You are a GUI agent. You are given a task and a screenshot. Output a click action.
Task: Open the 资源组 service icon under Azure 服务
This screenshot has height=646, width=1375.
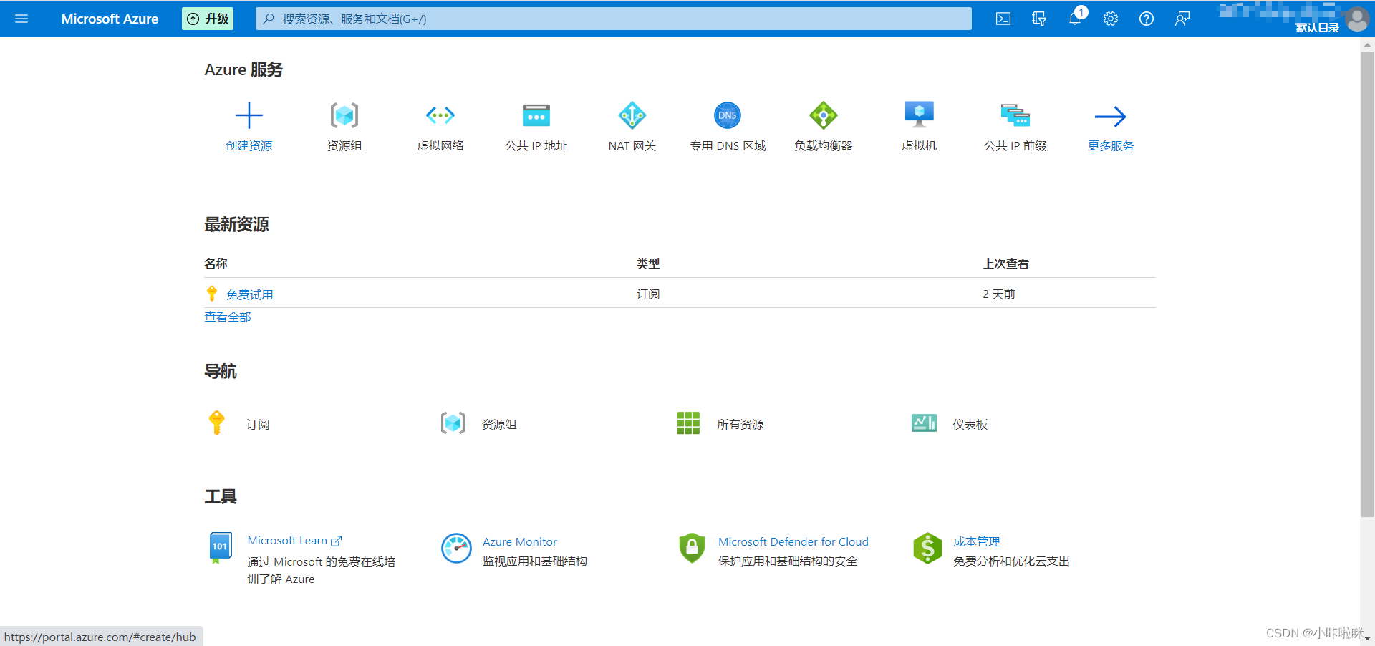pyautogui.click(x=344, y=115)
